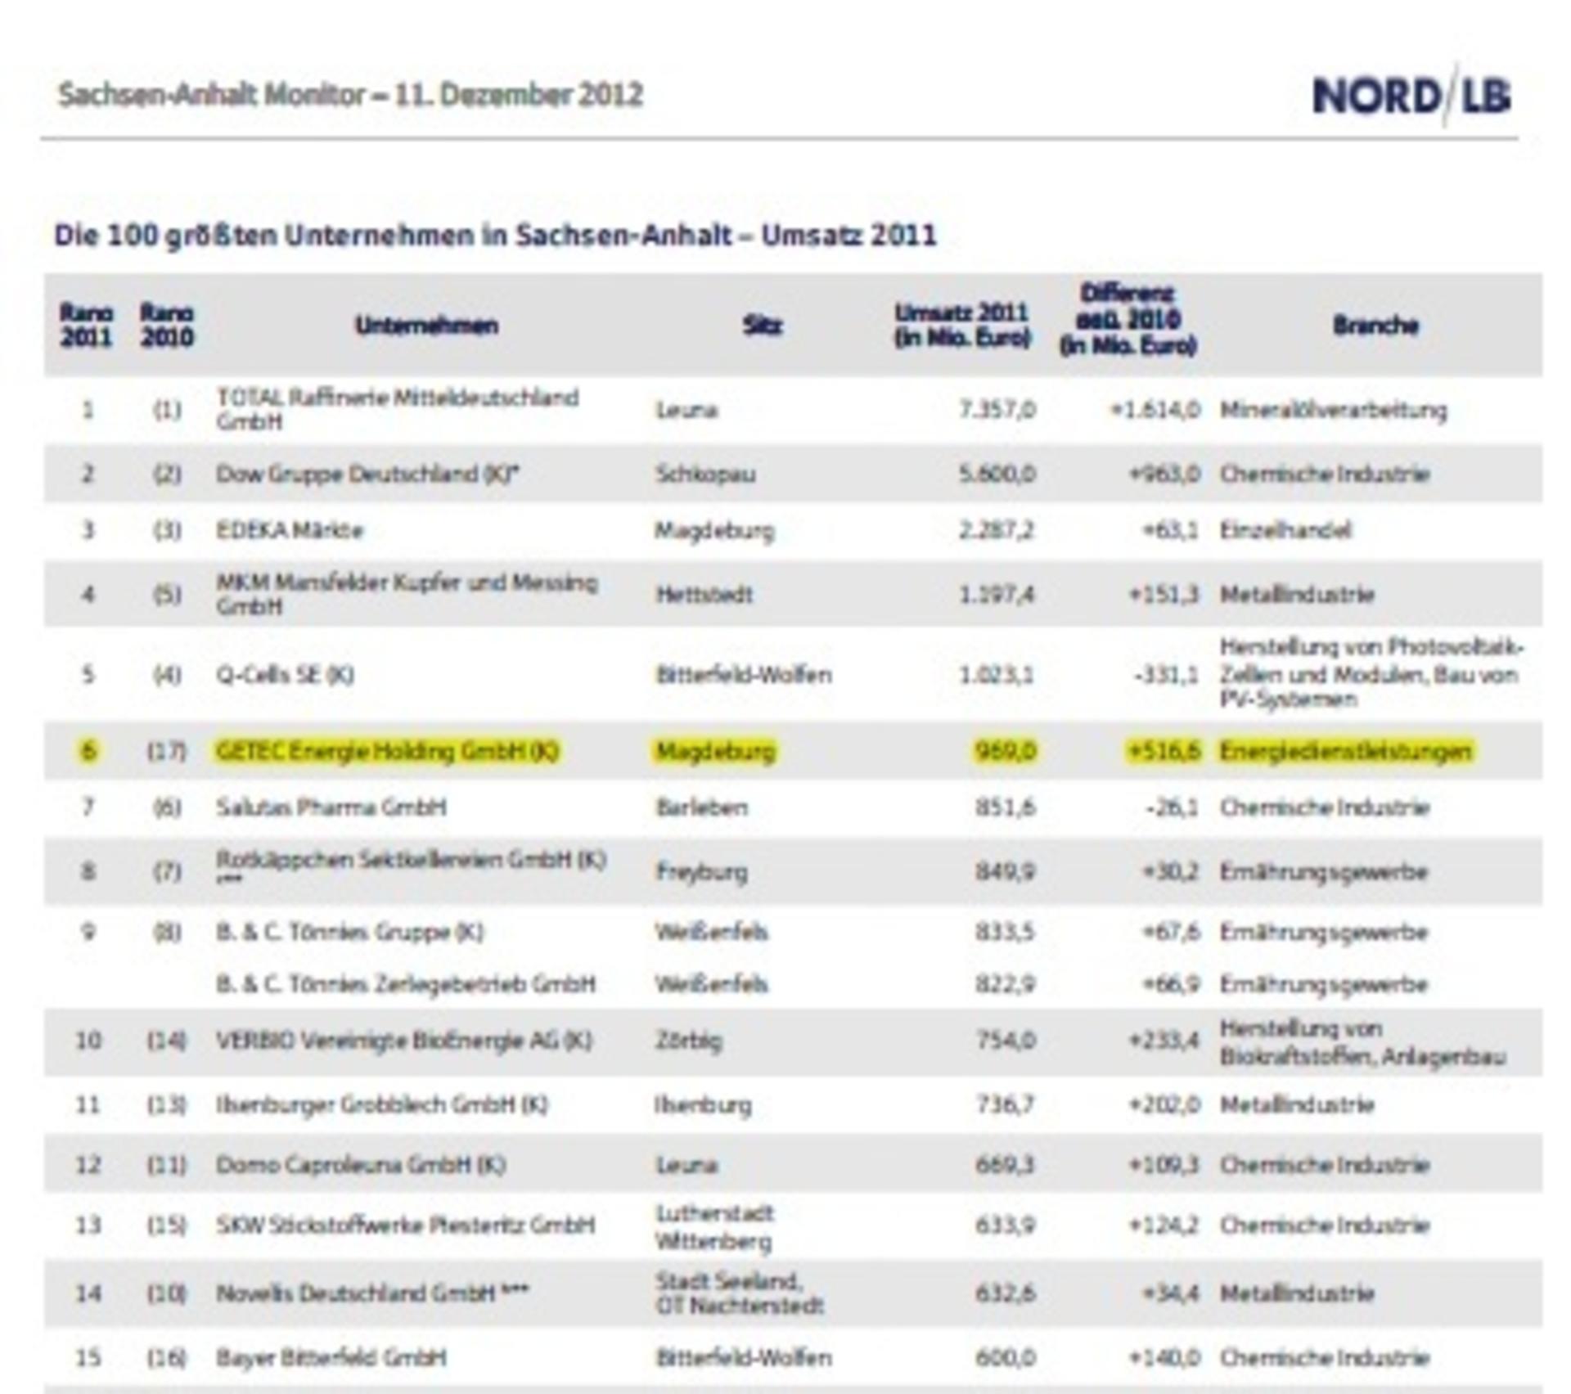Click 'Bayer Bitterfeld GmbH' entry
This screenshot has height=1394, width=1571.
click(331, 1358)
